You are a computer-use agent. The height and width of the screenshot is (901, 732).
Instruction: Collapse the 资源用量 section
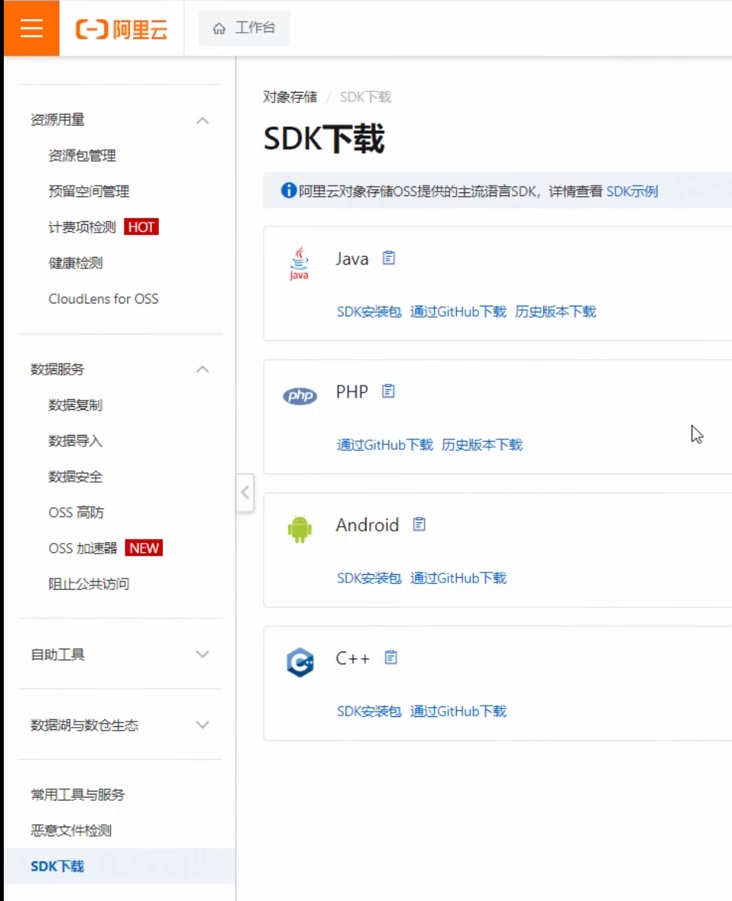pyautogui.click(x=202, y=120)
